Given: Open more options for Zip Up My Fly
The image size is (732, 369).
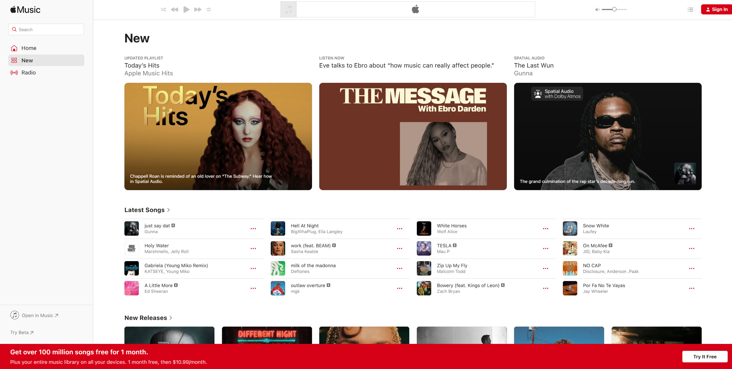Looking at the screenshot, I should click(x=546, y=269).
